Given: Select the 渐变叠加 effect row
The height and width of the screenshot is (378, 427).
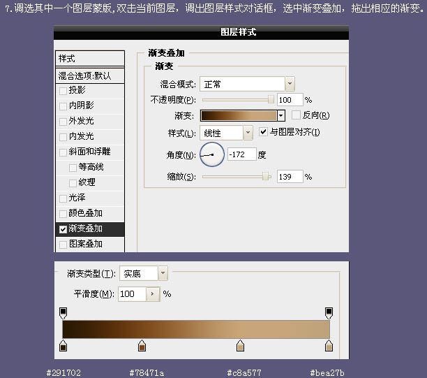Looking at the screenshot, I should [90, 228].
